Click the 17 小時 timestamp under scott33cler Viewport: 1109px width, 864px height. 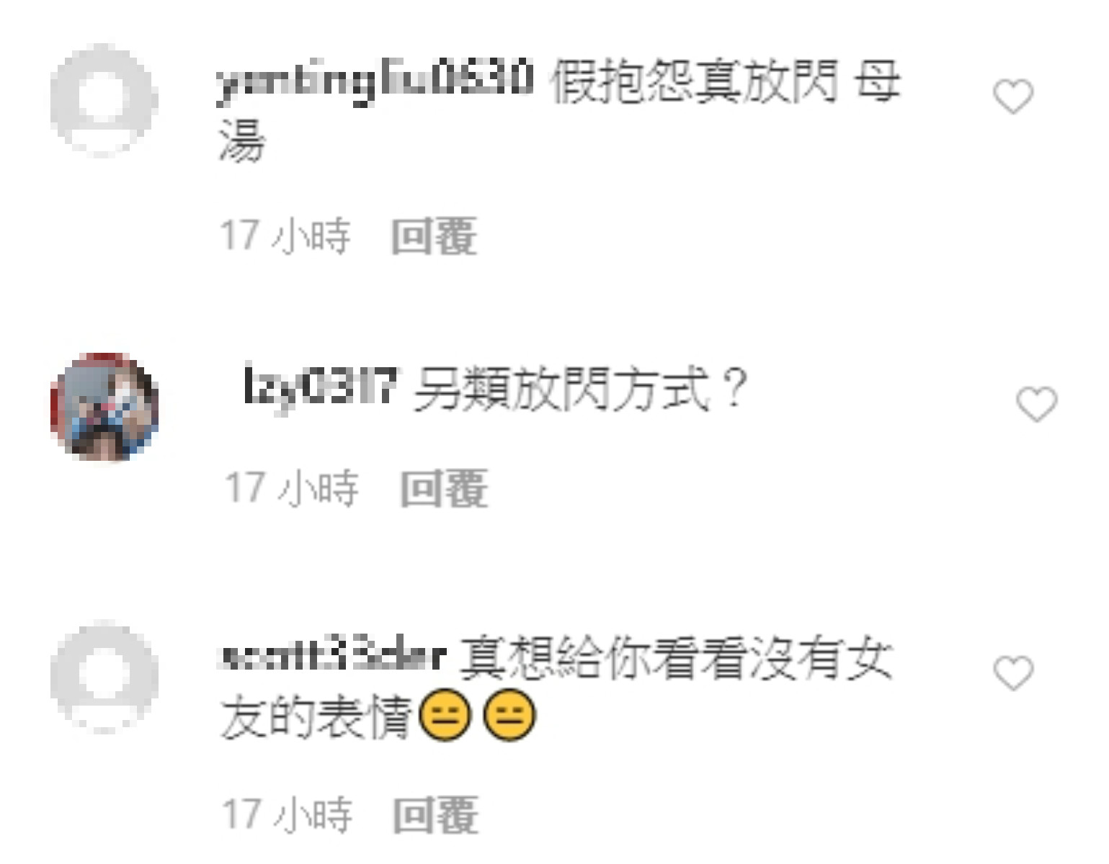(287, 814)
